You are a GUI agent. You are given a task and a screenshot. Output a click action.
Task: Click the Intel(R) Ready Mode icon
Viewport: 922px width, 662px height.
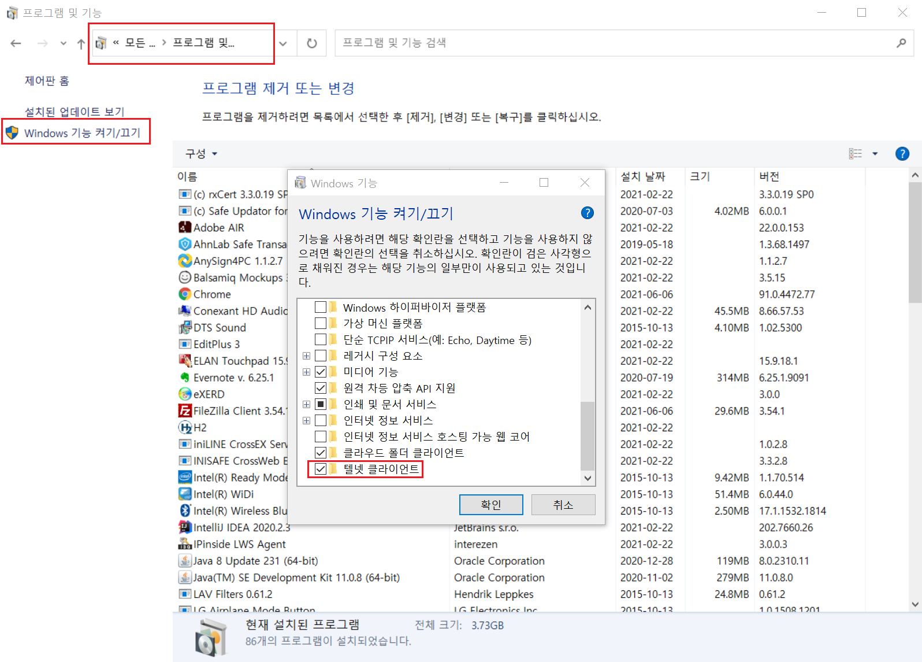point(185,478)
